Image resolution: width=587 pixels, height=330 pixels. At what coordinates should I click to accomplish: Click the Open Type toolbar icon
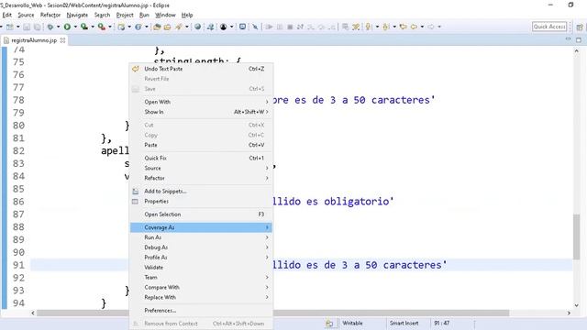tap(157, 27)
